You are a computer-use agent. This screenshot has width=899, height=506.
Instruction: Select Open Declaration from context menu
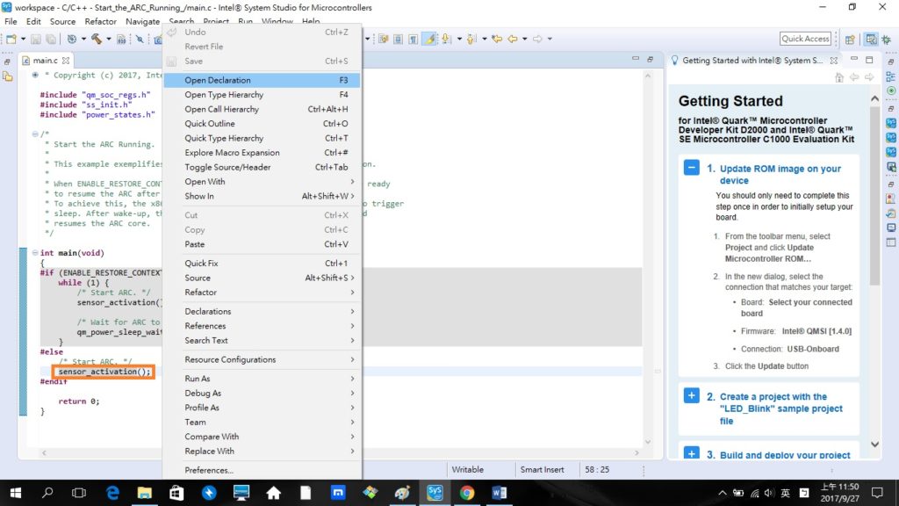[x=262, y=80]
